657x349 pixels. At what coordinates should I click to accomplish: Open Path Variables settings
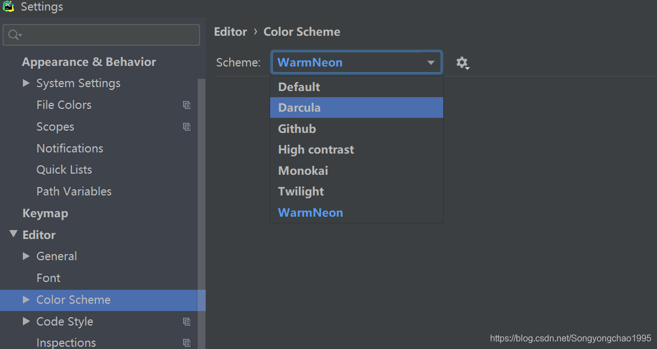pos(74,192)
